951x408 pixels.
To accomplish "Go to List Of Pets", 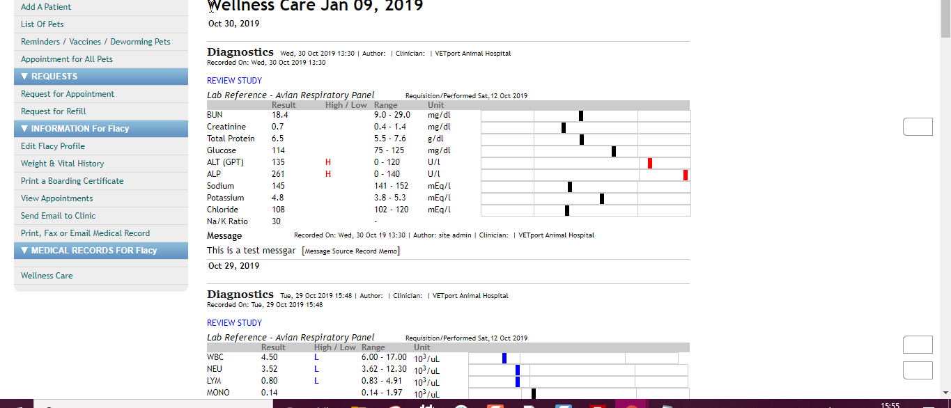I will pos(42,24).
